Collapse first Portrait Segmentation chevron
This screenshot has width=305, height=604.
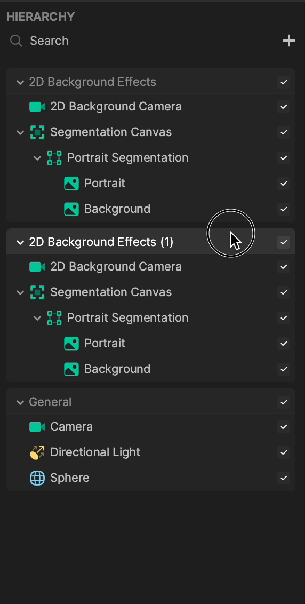point(37,158)
